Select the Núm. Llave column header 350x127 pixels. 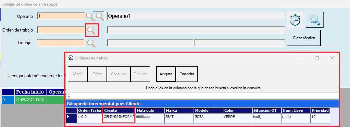(295, 110)
